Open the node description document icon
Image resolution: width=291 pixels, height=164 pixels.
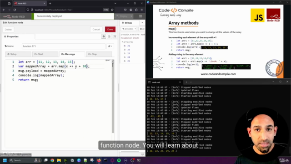click(x=109, y=36)
